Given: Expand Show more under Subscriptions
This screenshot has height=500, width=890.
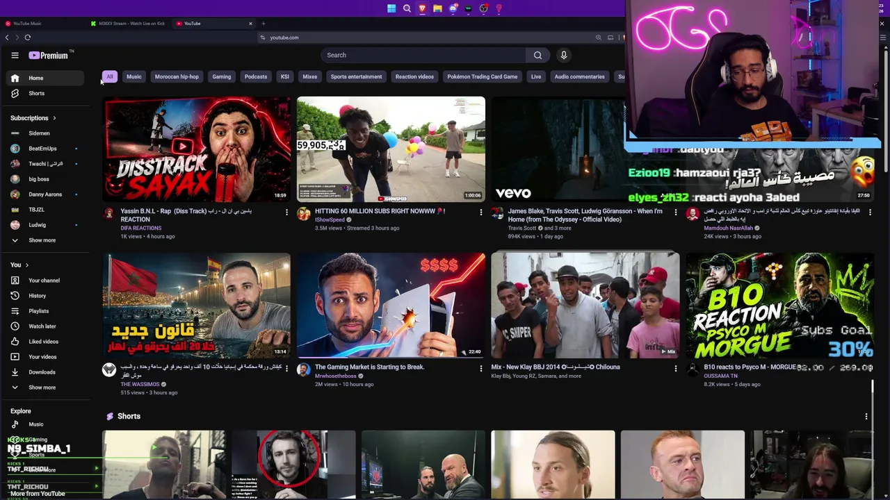Looking at the screenshot, I should tap(46, 240).
